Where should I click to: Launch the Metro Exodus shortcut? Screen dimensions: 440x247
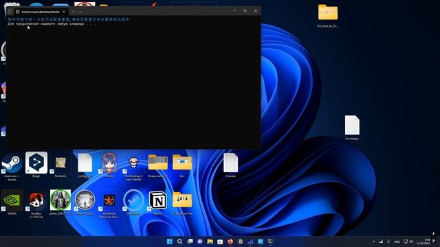pyautogui.click(x=85, y=202)
